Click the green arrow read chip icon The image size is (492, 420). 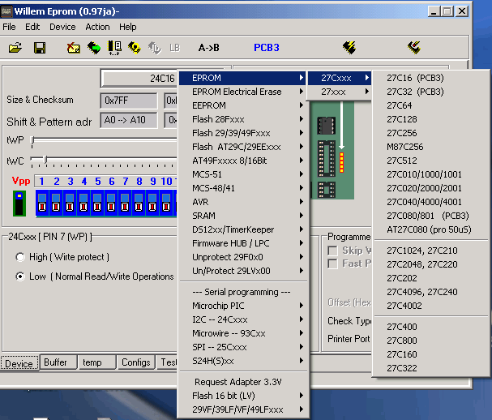click(x=94, y=48)
